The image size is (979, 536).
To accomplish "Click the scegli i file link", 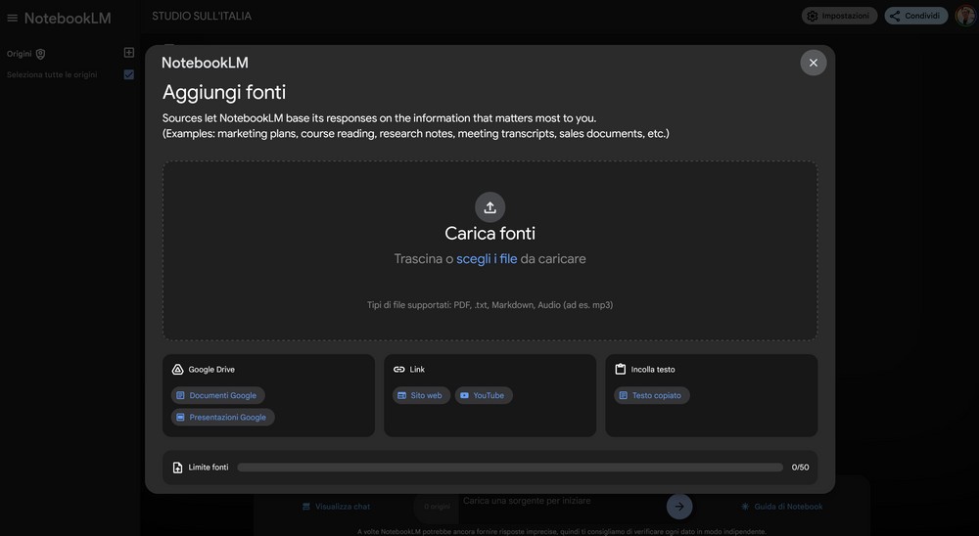I will click(487, 259).
